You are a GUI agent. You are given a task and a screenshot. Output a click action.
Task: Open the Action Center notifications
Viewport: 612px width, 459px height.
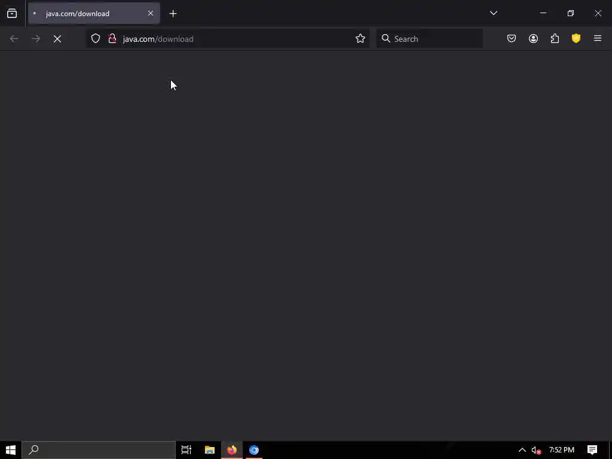[x=592, y=450]
